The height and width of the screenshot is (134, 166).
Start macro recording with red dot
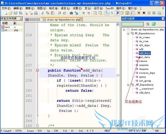pyautogui.click(x=139, y=13)
